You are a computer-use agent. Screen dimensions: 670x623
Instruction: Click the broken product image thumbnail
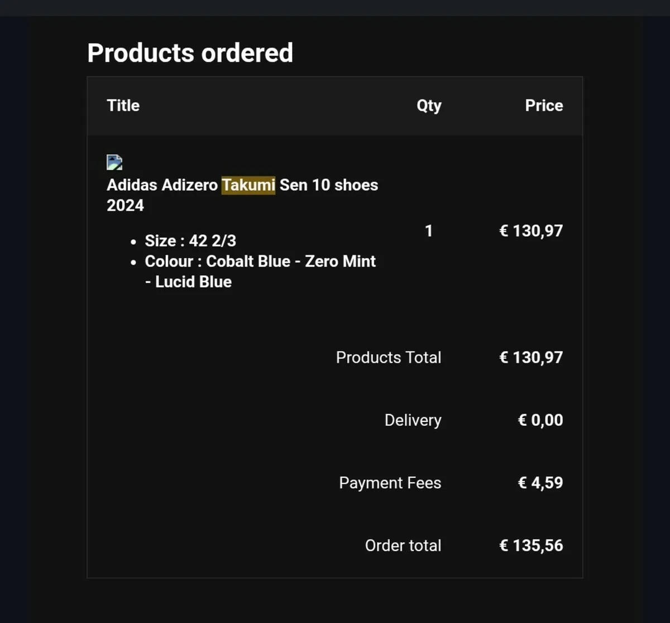pyautogui.click(x=114, y=163)
